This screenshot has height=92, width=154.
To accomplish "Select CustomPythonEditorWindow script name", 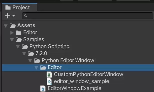I will click(89, 74).
